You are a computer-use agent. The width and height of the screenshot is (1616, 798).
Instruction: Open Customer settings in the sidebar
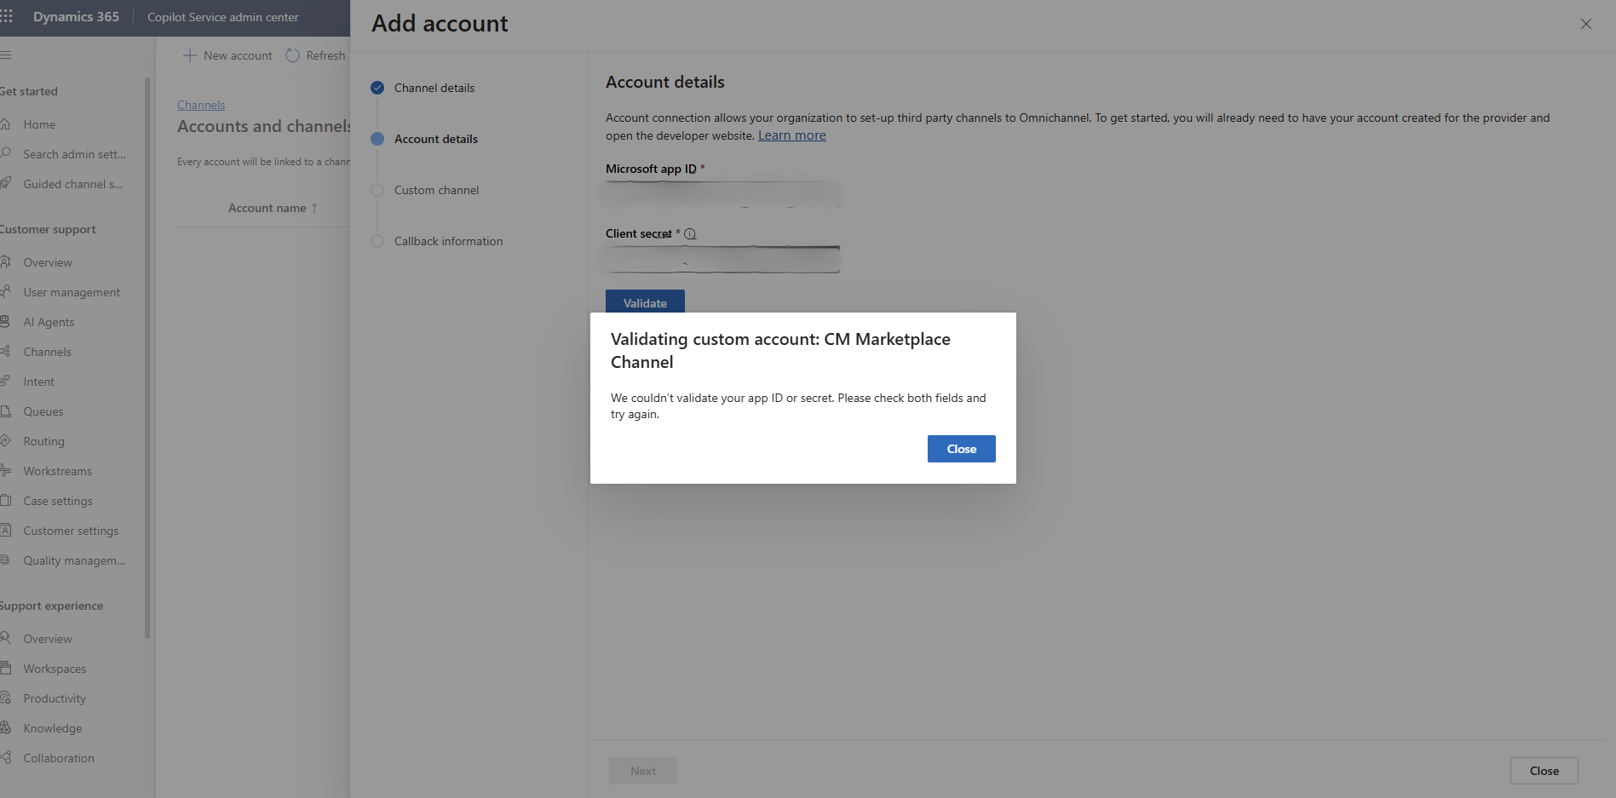click(x=72, y=531)
